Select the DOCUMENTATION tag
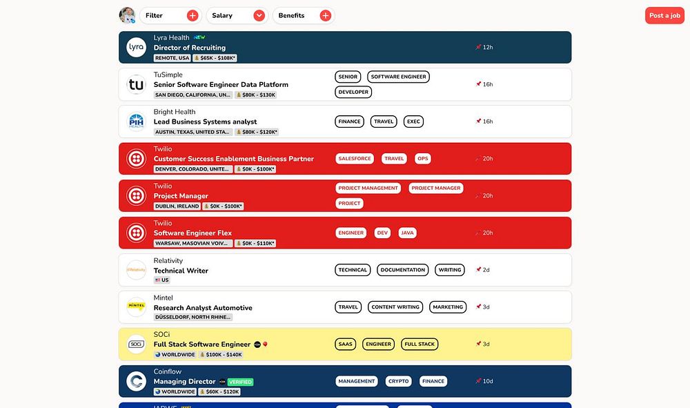690x408 pixels. coord(403,270)
